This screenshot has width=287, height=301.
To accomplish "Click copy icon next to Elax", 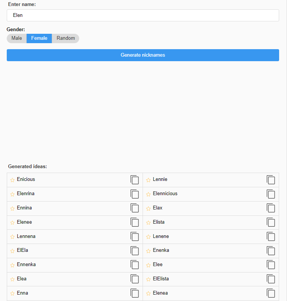I will [x=270, y=208].
